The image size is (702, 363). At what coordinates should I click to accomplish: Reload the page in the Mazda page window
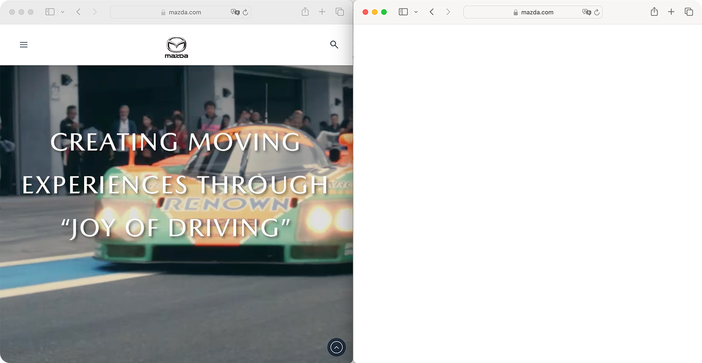tap(246, 12)
